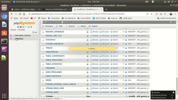Favorite the VIEWS table star
Image resolution: width=178 pixels, height=100 pixels.
88,80
